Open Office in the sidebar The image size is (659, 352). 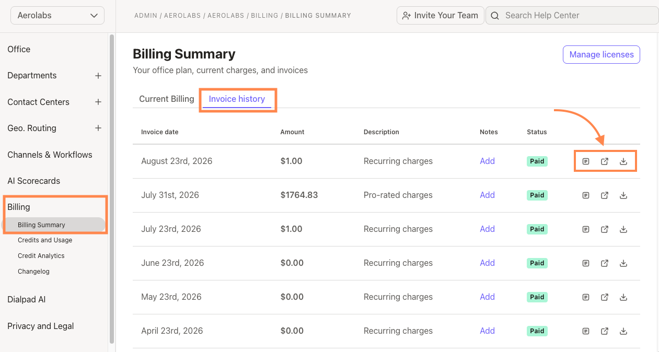click(x=19, y=49)
